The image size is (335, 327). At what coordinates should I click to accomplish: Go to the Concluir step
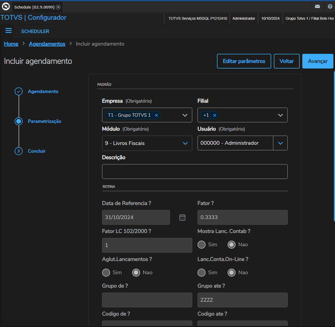pos(37,151)
